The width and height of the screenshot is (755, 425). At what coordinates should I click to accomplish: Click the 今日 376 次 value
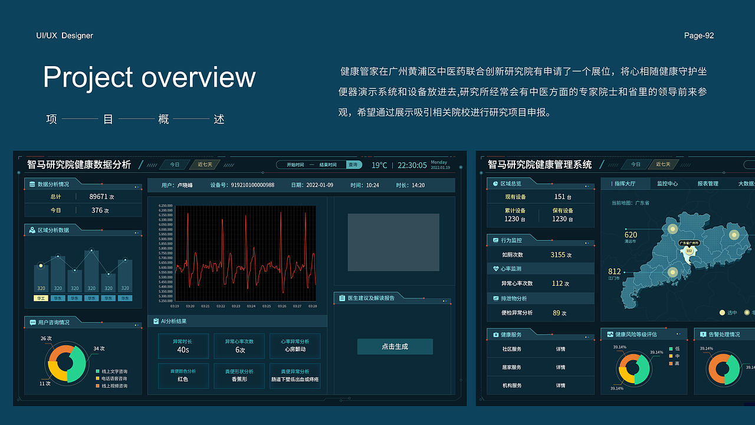pos(100,210)
